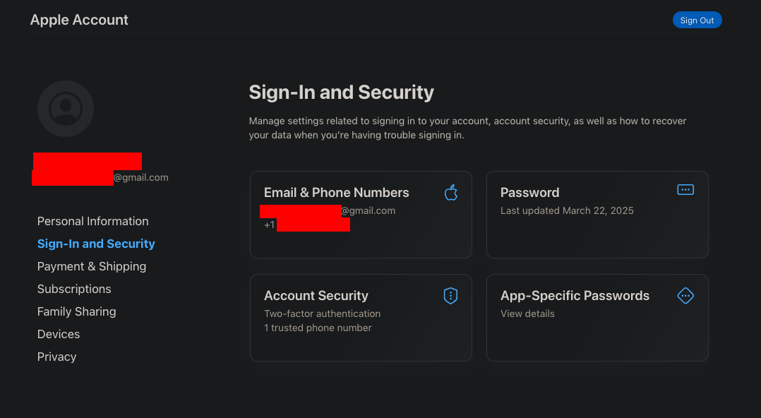Open the Subscriptions section
Image resolution: width=761 pixels, height=418 pixels.
pos(74,289)
